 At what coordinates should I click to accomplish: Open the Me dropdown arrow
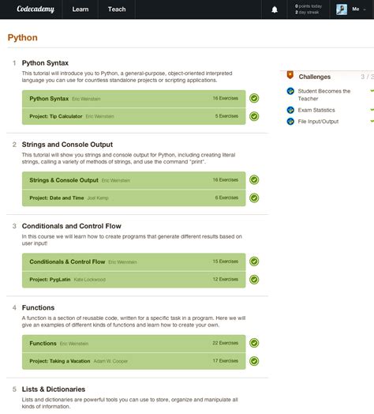365,9
